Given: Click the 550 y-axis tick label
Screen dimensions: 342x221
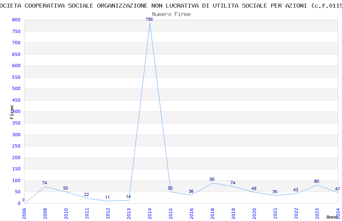Looking at the screenshot, I should point(16,77).
